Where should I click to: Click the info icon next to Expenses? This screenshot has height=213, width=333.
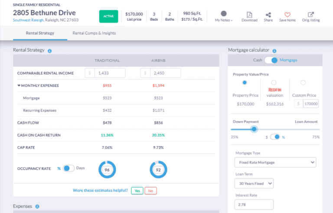tap(37, 206)
